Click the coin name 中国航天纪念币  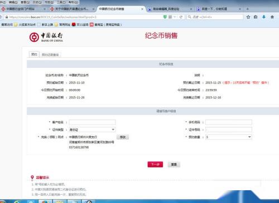point(79,75)
